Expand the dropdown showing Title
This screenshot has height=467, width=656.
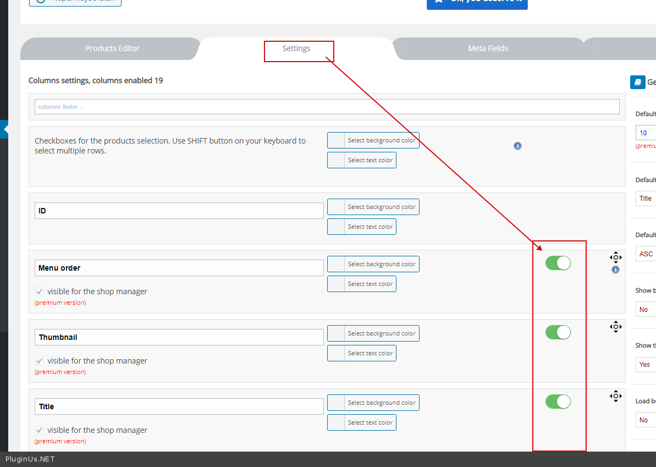(x=646, y=199)
